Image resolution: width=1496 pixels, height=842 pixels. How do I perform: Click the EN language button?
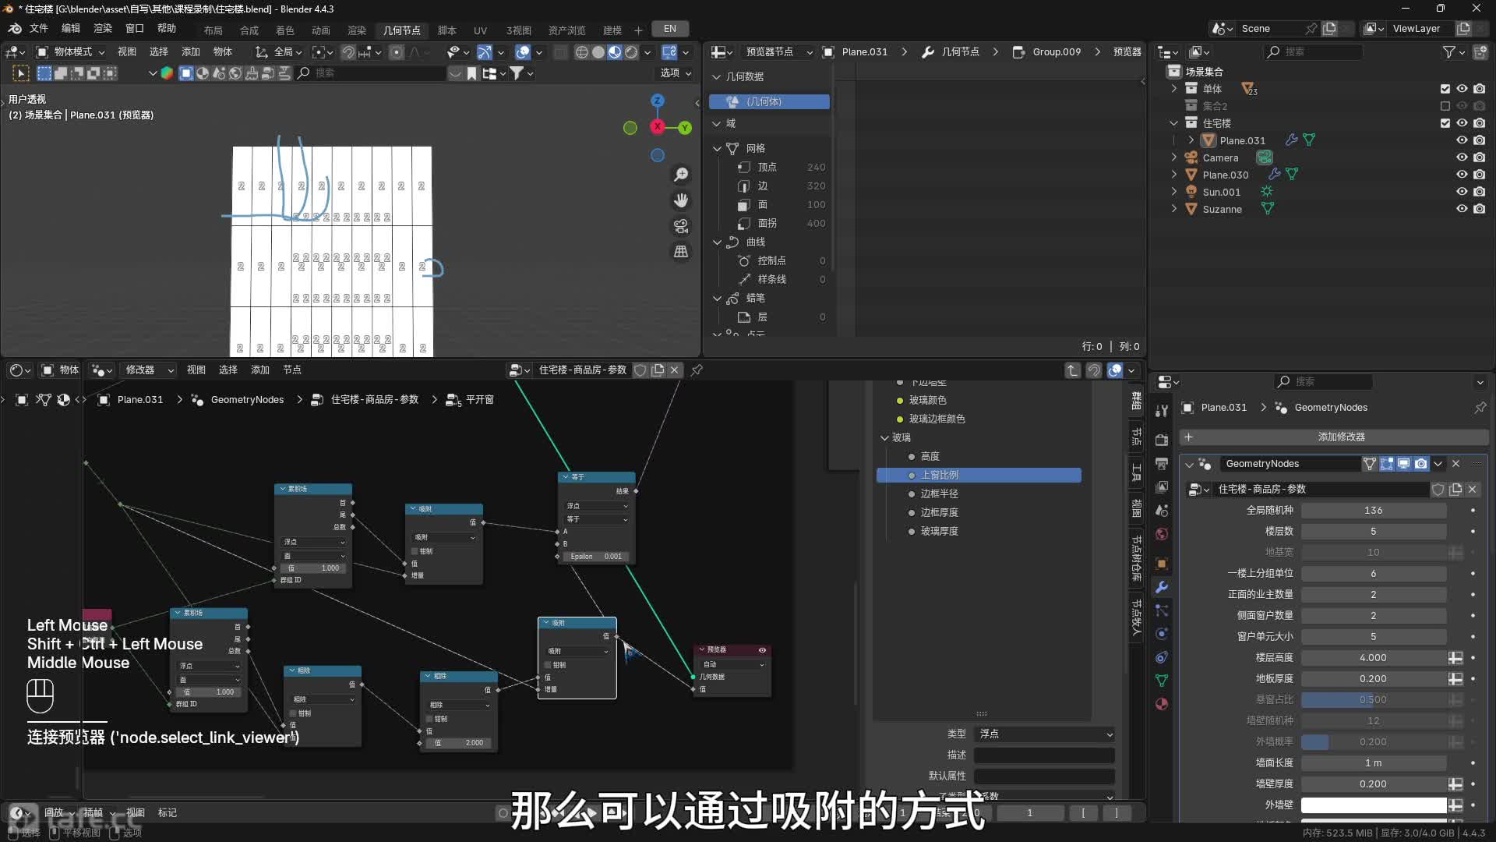pyautogui.click(x=670, y=29)
